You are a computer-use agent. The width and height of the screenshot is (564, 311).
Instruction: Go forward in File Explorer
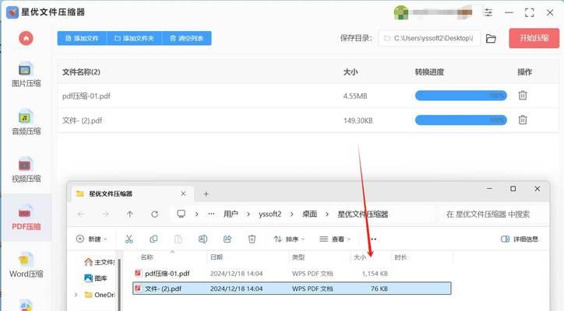tap(105, 214)
